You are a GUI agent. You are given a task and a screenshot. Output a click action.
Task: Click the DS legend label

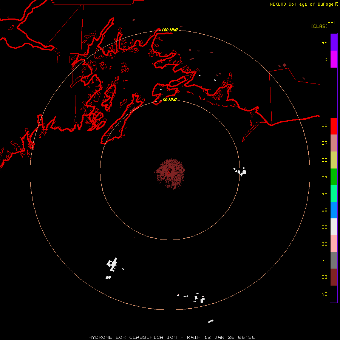tap(324, 227)
